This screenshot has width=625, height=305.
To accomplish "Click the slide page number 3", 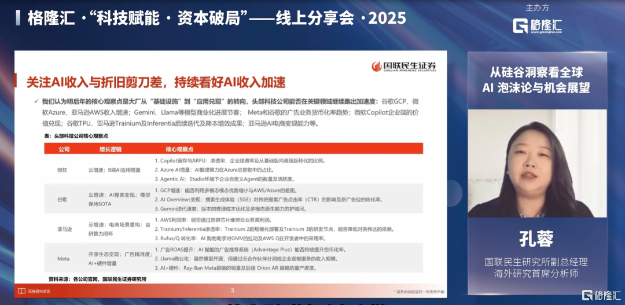I will point(232,290).
